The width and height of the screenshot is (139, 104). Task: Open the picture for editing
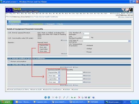tap(89, 97)
